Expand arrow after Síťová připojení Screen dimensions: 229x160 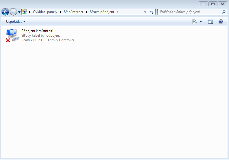click(x=117, y=12)
